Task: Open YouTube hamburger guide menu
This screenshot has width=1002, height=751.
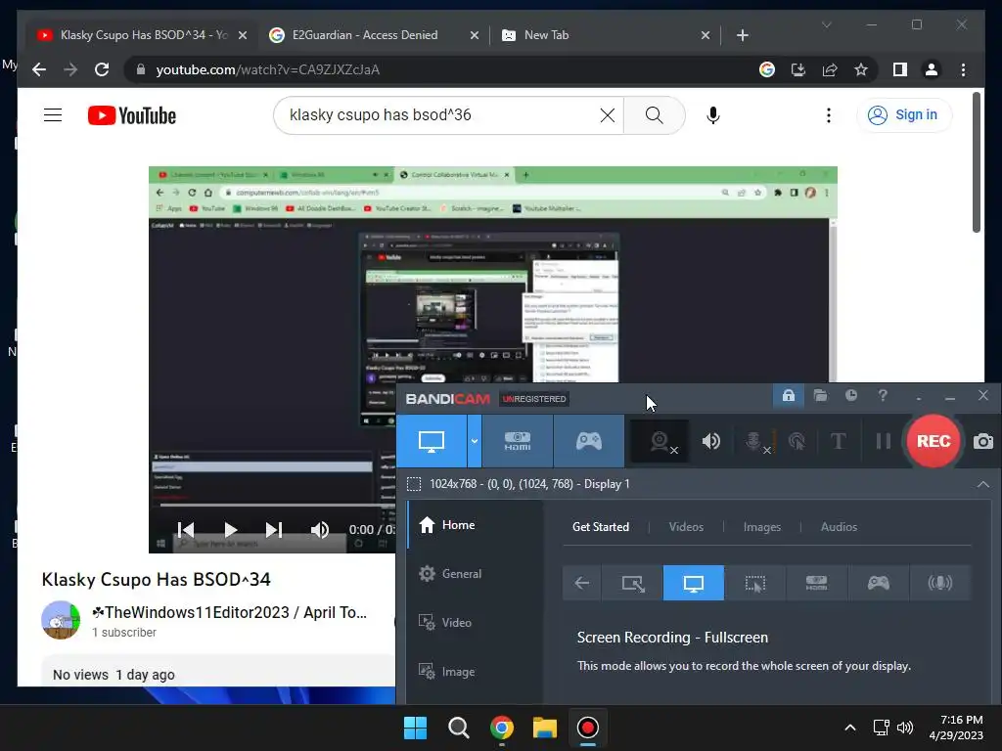Action: pyautogui.click(x=53, y=115)
